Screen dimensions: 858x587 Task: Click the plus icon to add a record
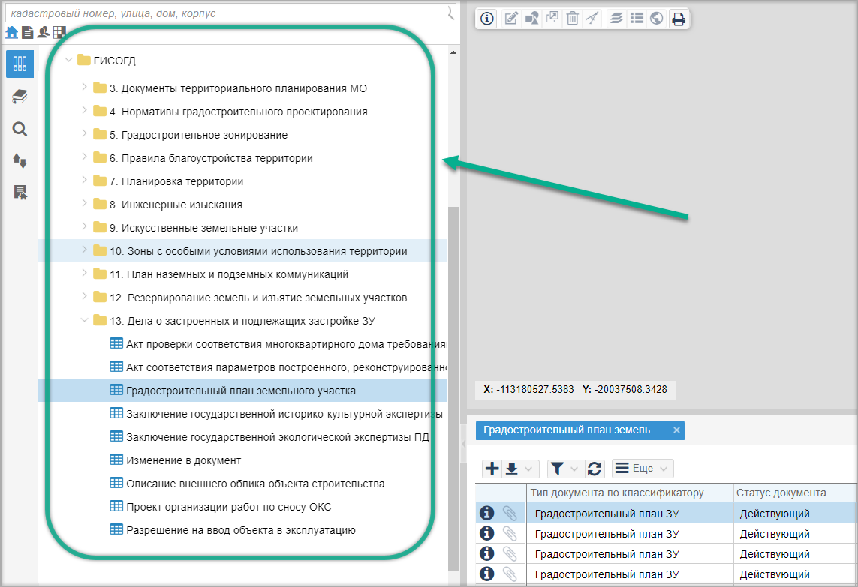(x=492, y=469)
